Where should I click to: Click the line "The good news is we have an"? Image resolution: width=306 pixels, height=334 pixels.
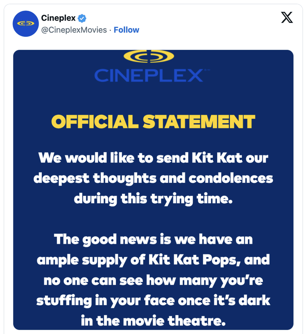[153, 239]
